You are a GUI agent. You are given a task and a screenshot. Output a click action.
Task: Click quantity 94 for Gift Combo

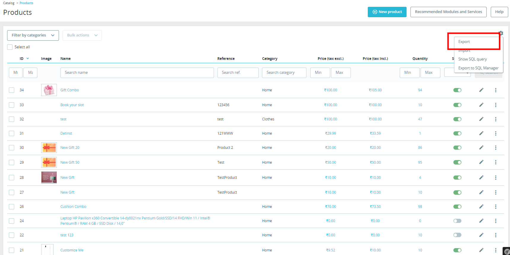(420, 90)
